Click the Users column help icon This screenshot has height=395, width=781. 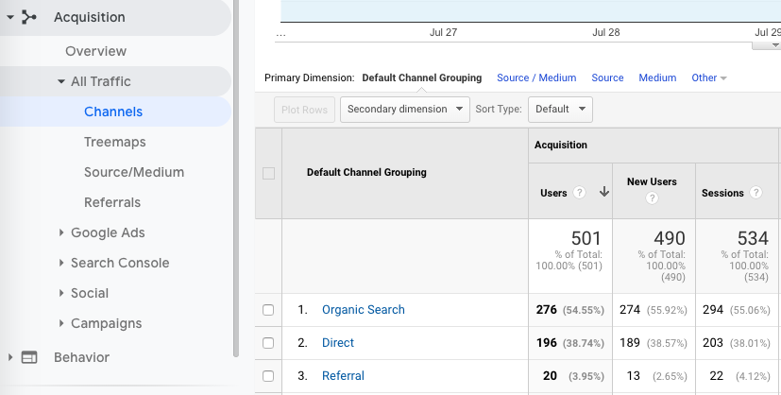pyautogui.click(x=579, y=192)
